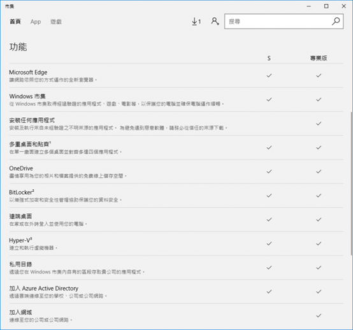This screenshot has width=353, height=330.
Task: Select the Hyper-V description 建立和執行虛擬機器
Action: tap(33, 248)
